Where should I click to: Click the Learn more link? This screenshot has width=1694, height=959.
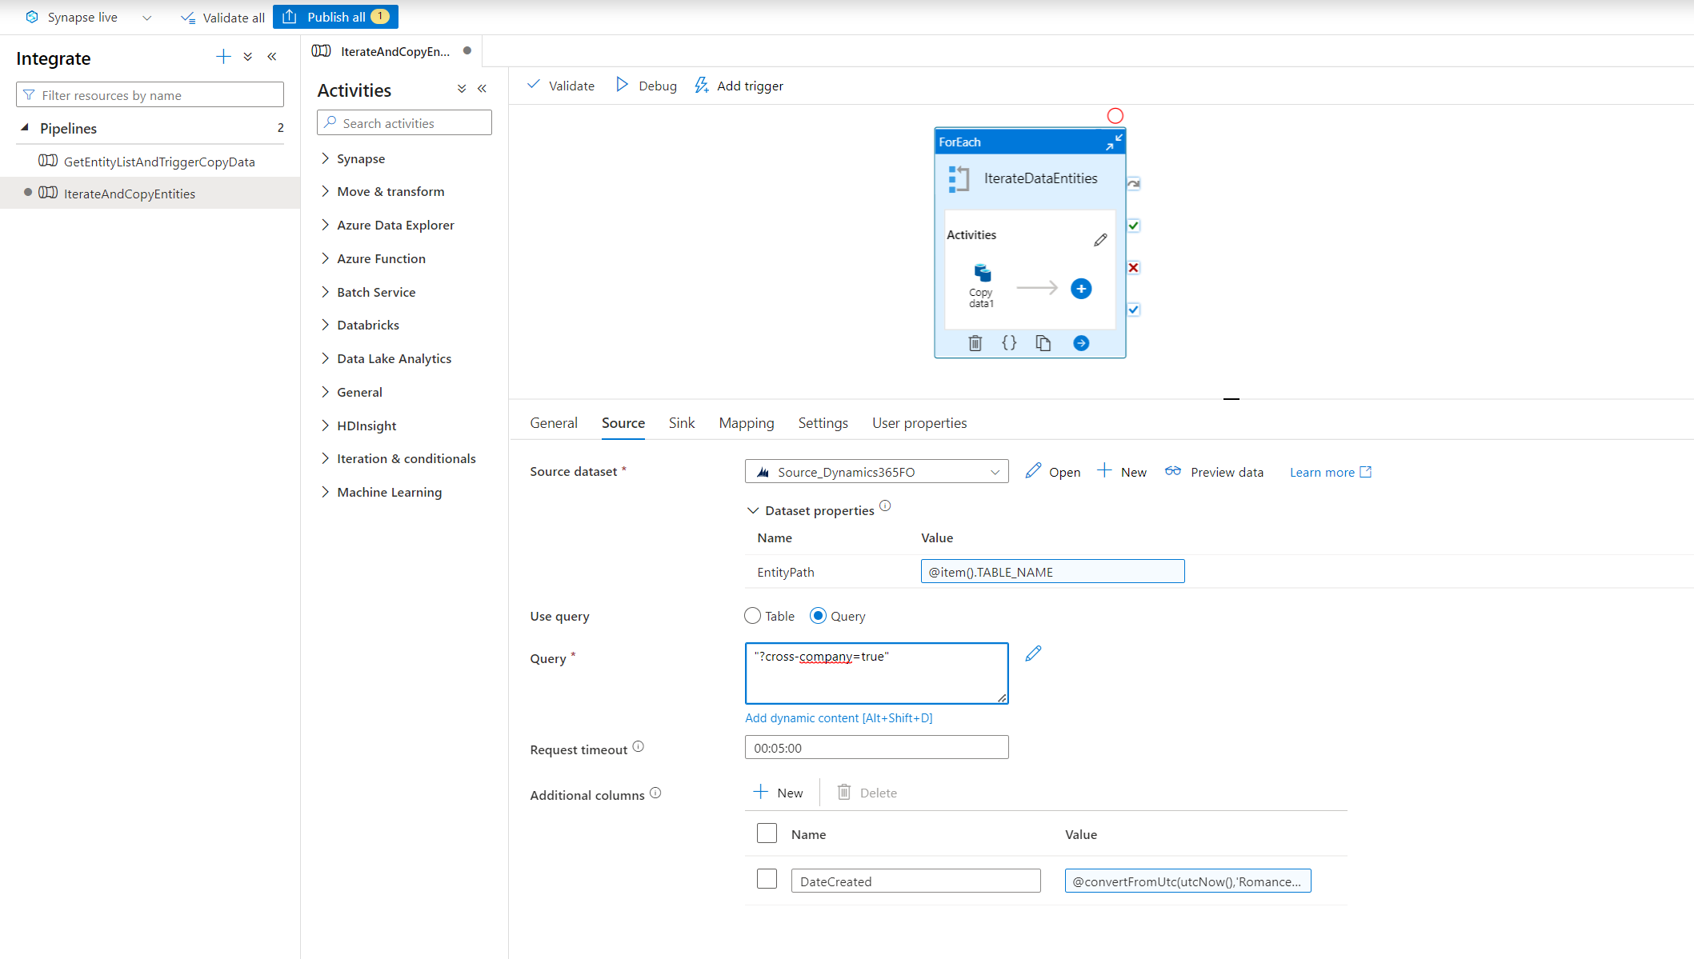(1331, 472)
